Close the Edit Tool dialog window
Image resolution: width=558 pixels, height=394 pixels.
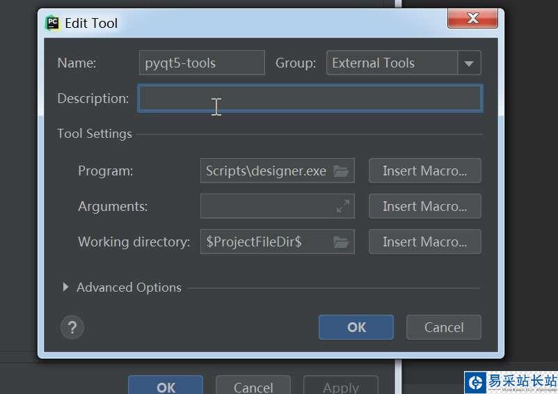pyautogui.click(x=472, y=19)
